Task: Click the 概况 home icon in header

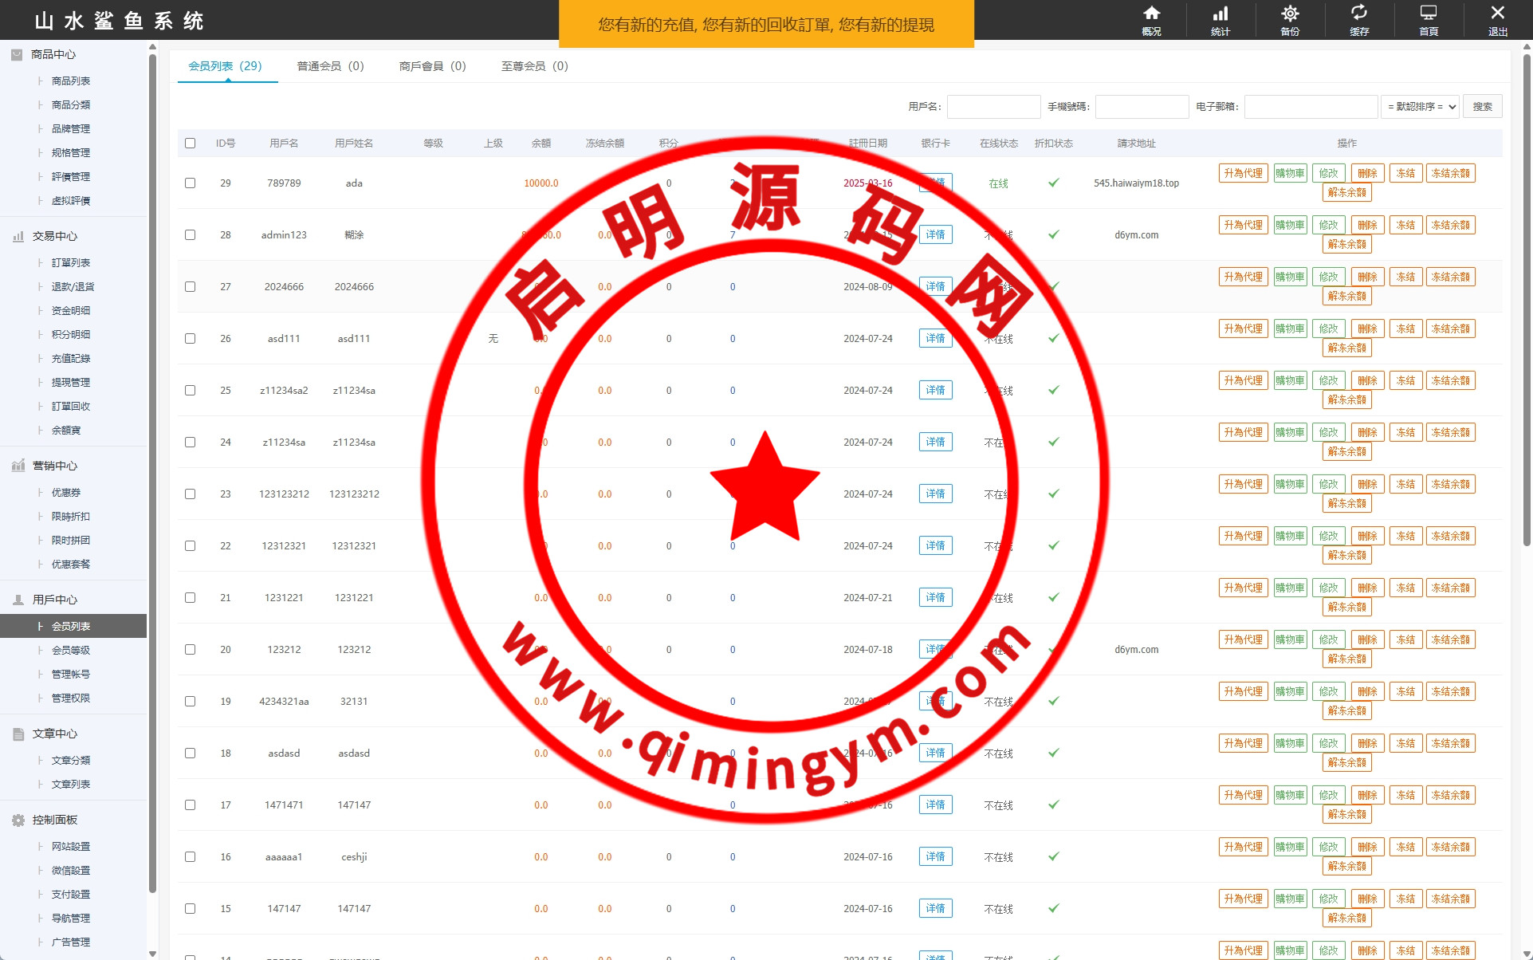Action: point(1151,14)
